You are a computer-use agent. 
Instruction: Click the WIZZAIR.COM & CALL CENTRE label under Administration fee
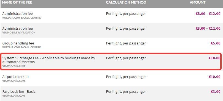(22, 18)
